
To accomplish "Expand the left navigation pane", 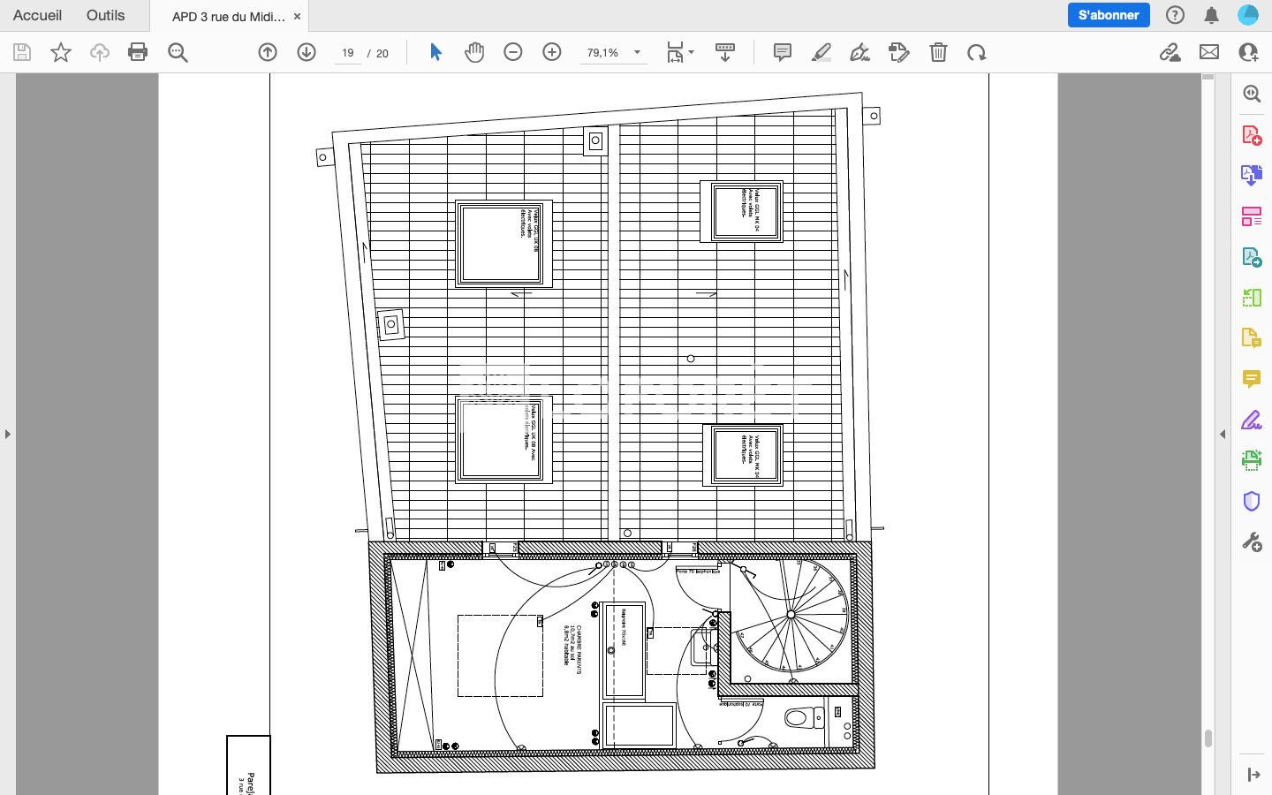I will click(x=8, y=434).
